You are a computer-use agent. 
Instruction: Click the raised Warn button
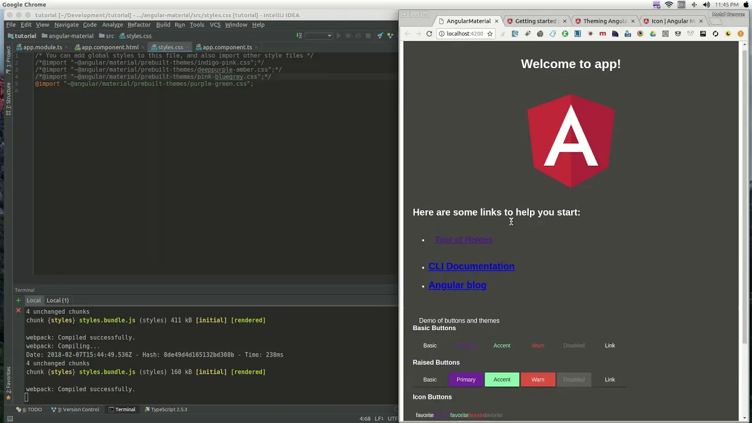pos(538,380)
